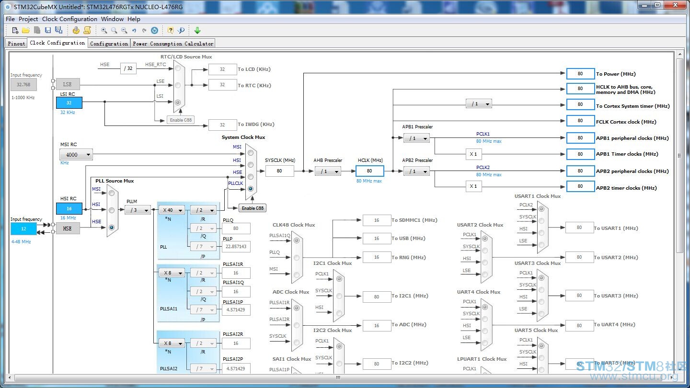The width and height of the screenshot is (690, 388).
Task: Switch to the Configuration tab
Action: (x=109, y=43)
